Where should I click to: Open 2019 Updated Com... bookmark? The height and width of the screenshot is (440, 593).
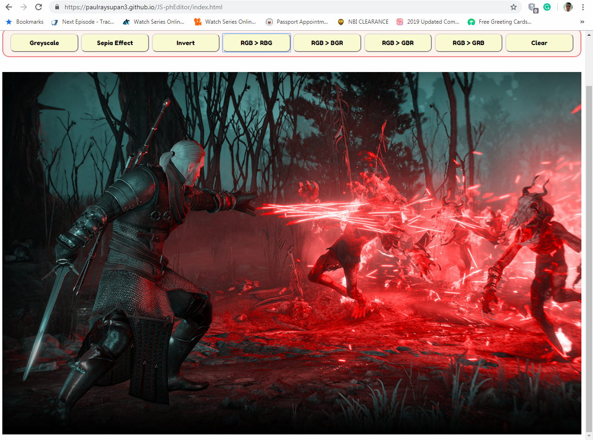[428, 22]
